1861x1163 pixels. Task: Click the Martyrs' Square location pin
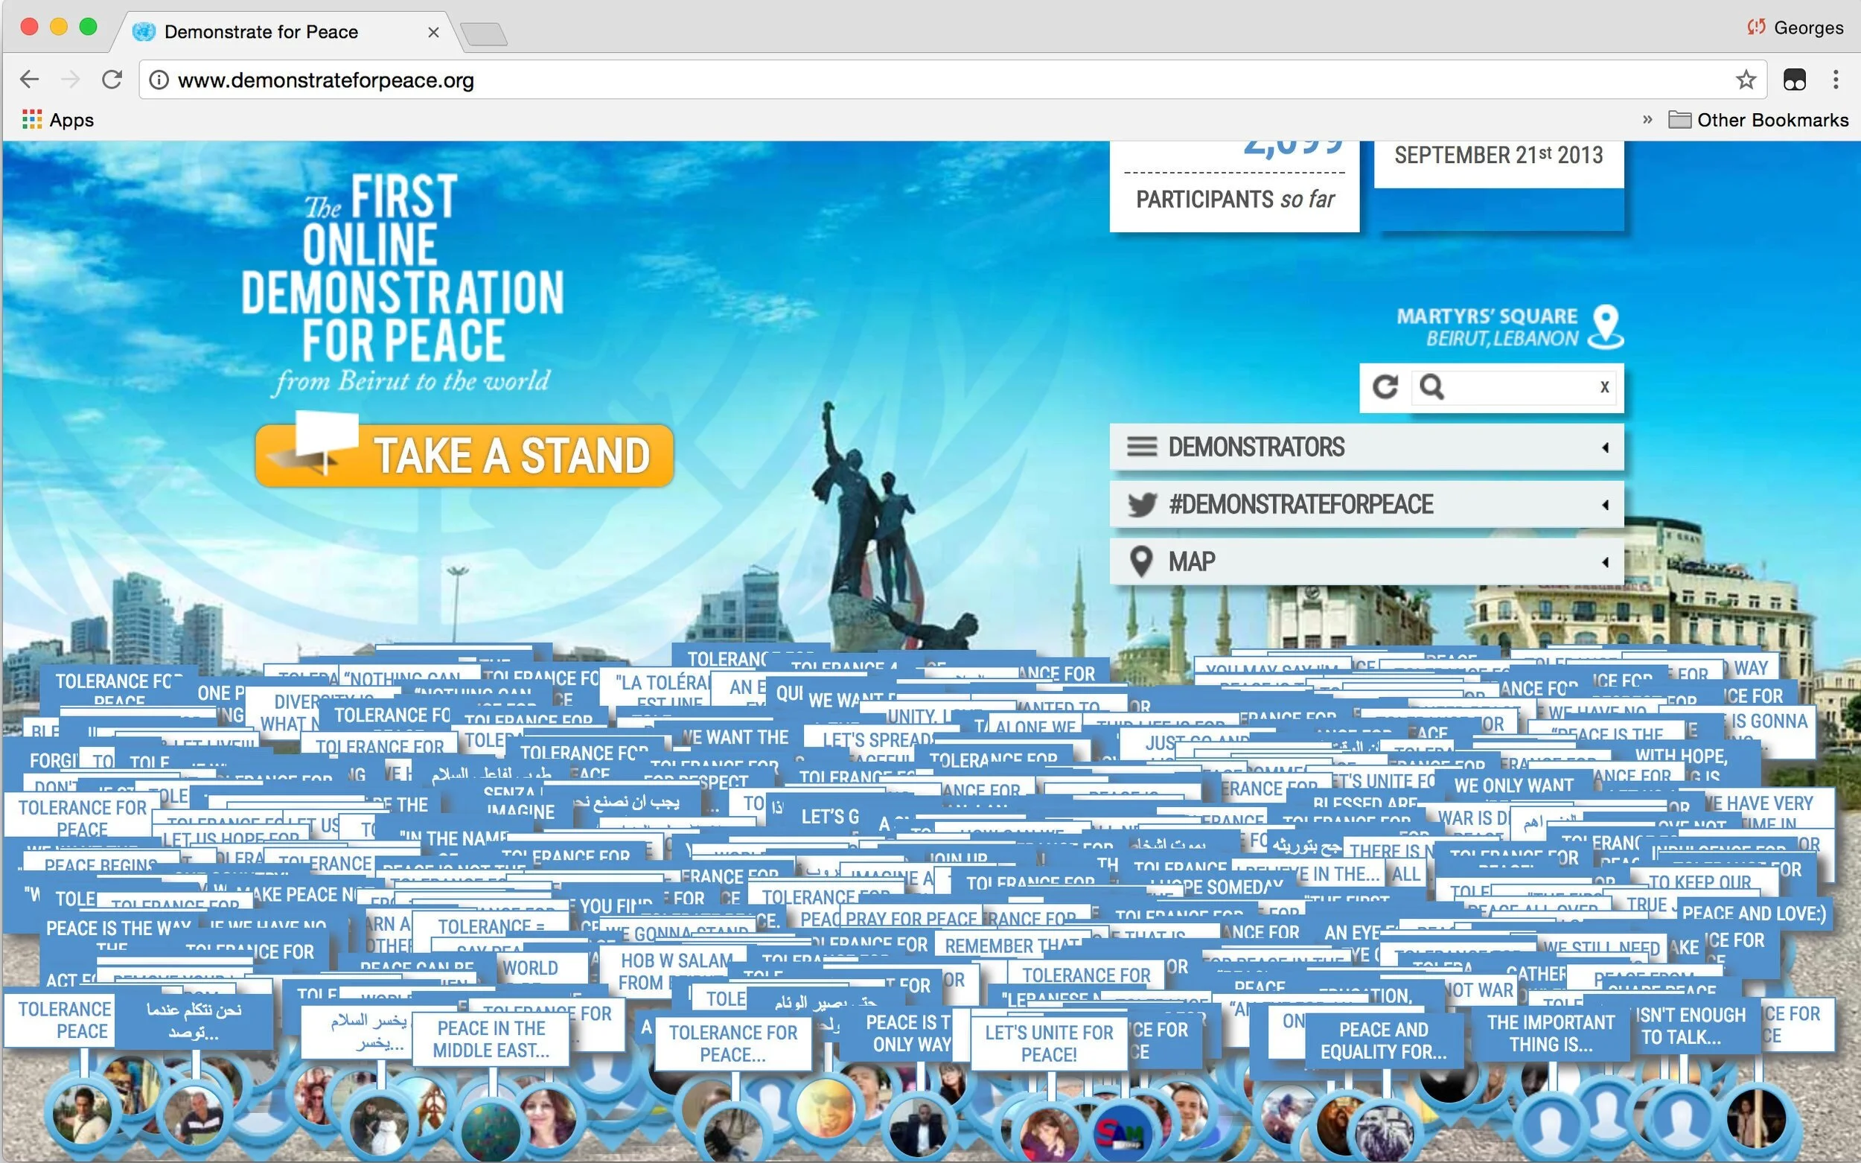pyautogui.click(x=1606, y=326)
